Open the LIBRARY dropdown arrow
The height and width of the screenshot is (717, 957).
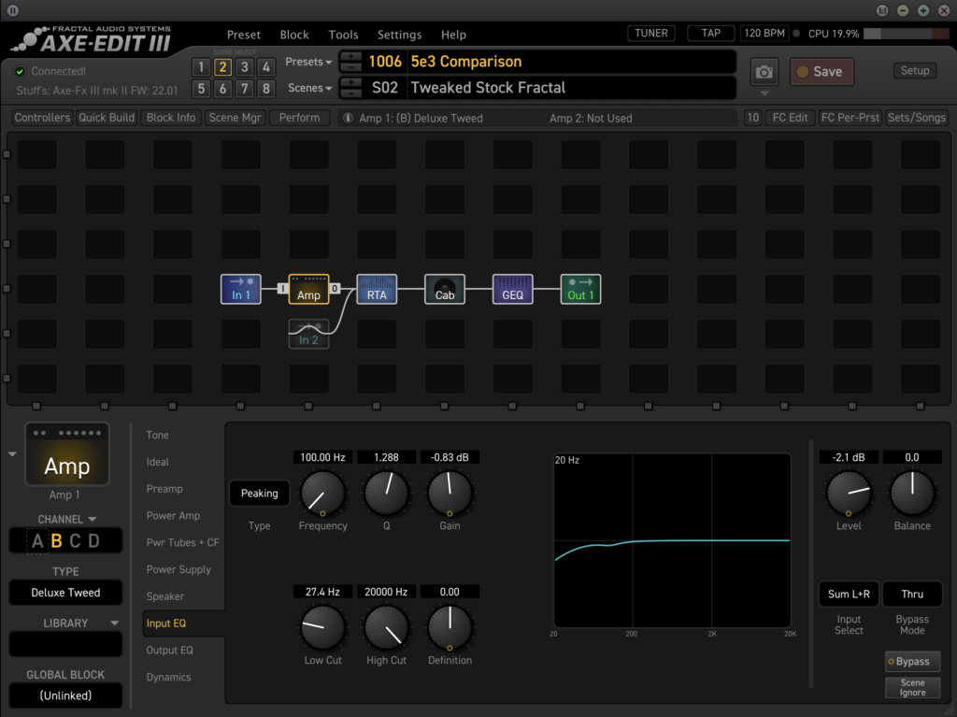[114, 623]
